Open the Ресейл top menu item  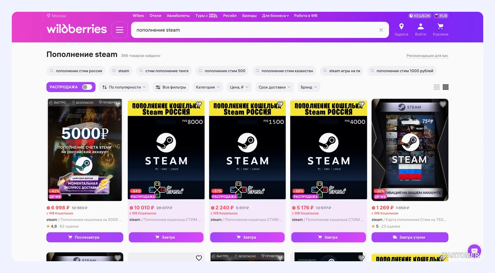tap(230, 16)
